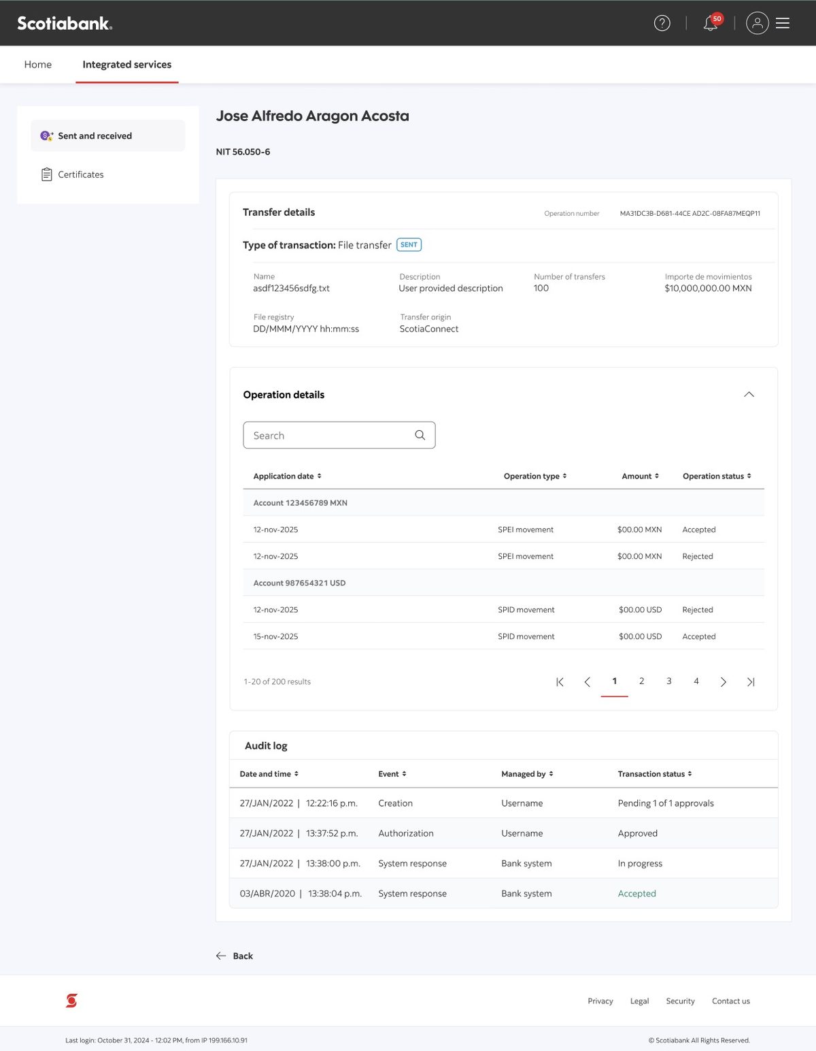Click Account 123456789 MXN group row
816x1051 pixels.
click(x=504, y=503)
